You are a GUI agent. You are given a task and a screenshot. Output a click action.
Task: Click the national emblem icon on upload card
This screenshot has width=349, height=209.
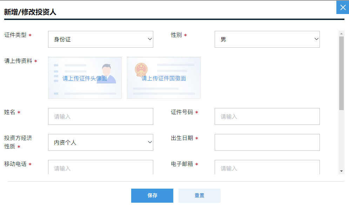click(141, 69)
